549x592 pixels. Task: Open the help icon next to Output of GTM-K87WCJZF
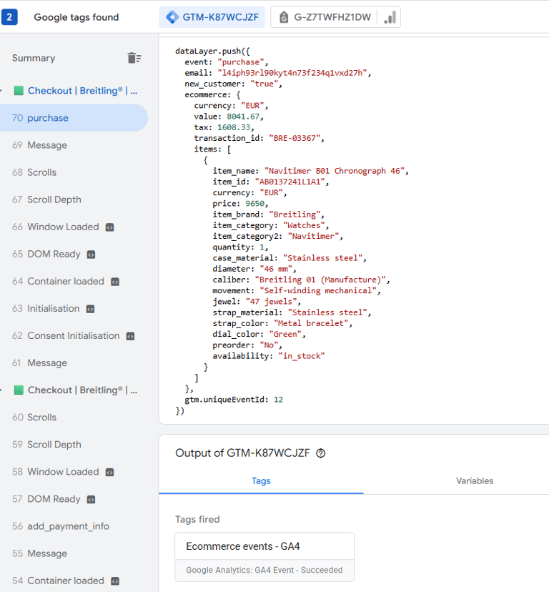pos(321,453)
